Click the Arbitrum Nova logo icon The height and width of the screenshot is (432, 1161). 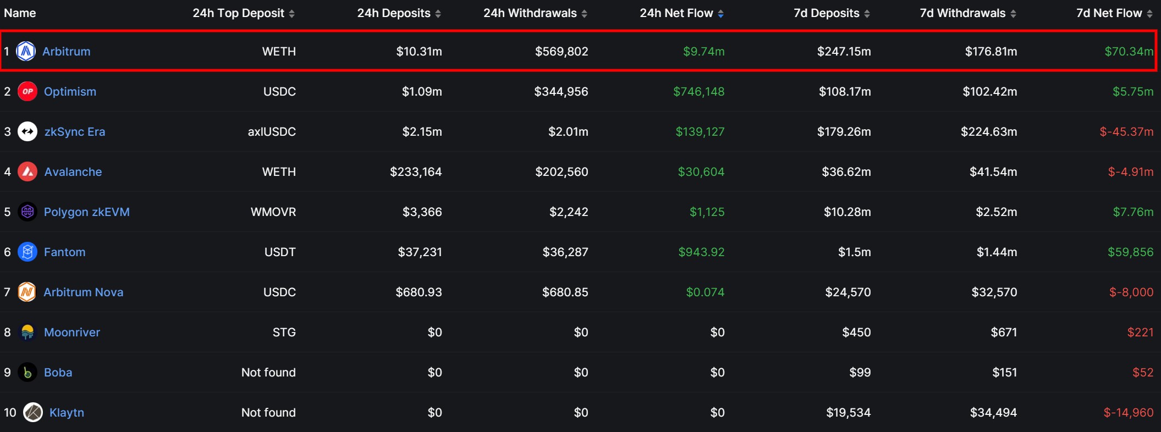coord(27,292)
